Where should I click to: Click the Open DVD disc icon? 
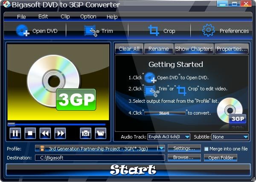pos(23,30)
